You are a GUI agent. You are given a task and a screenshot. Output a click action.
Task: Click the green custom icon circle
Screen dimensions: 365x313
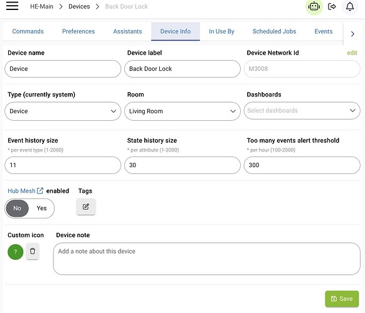[x=15, y=252]
